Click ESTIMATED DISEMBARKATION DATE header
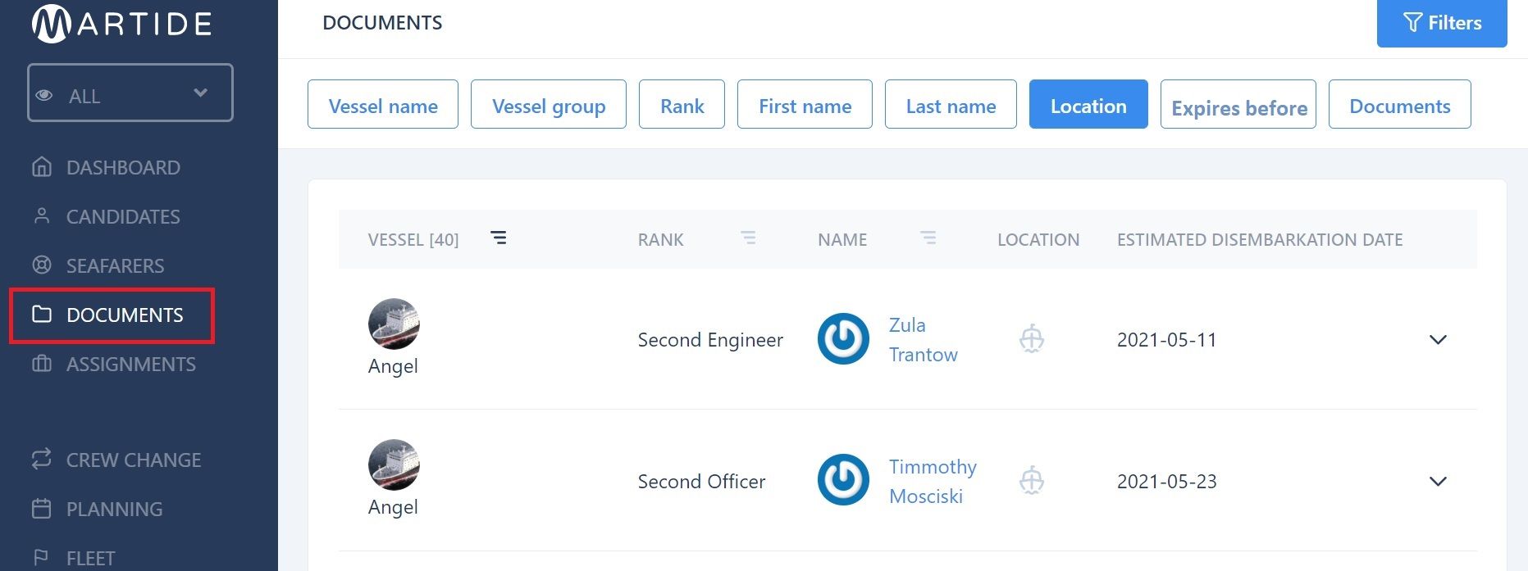1528x571 pixels. (1260, 240)
